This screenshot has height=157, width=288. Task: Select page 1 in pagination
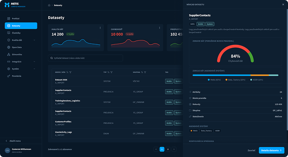point(162,149)
